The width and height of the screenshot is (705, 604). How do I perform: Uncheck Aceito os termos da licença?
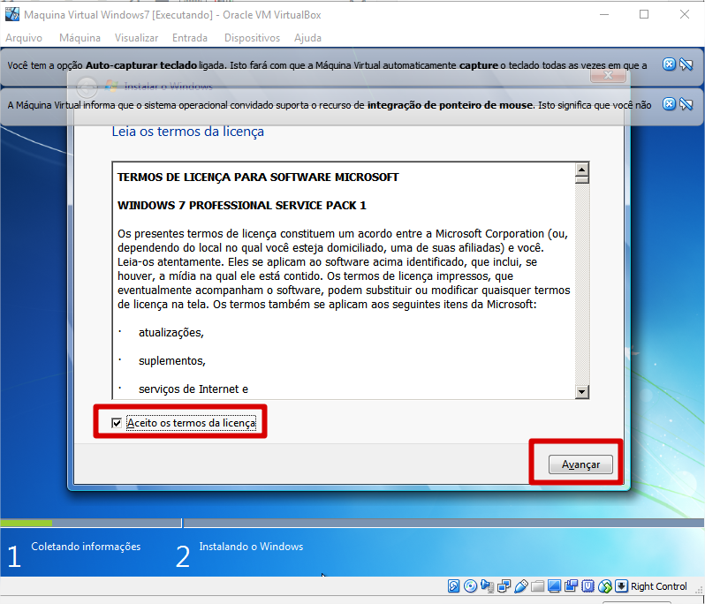(x=117, y=423)
